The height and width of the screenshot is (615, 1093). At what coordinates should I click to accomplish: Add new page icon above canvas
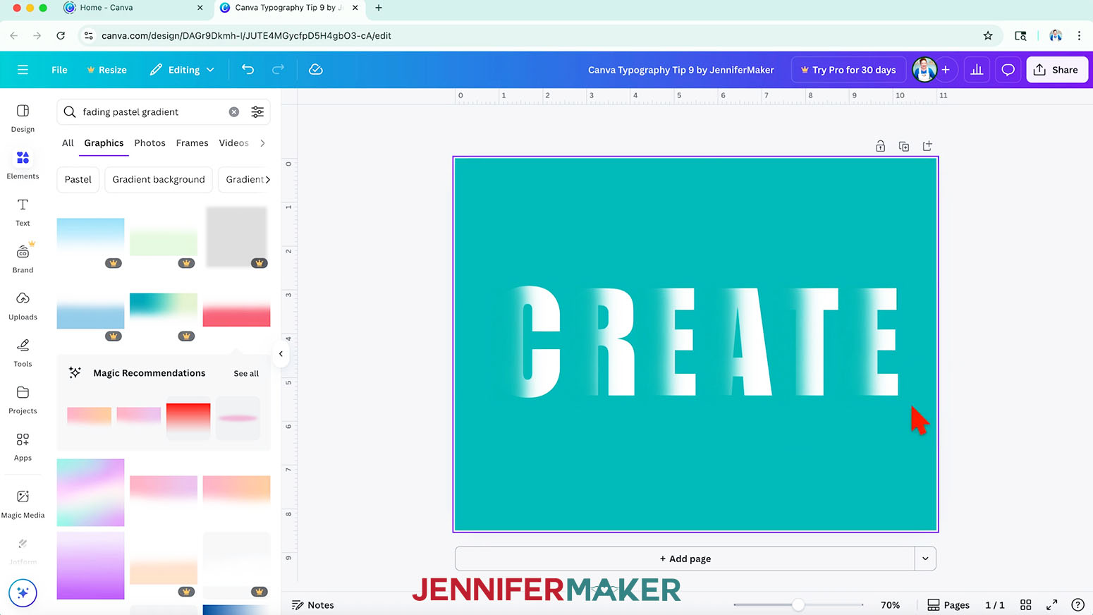927,146
